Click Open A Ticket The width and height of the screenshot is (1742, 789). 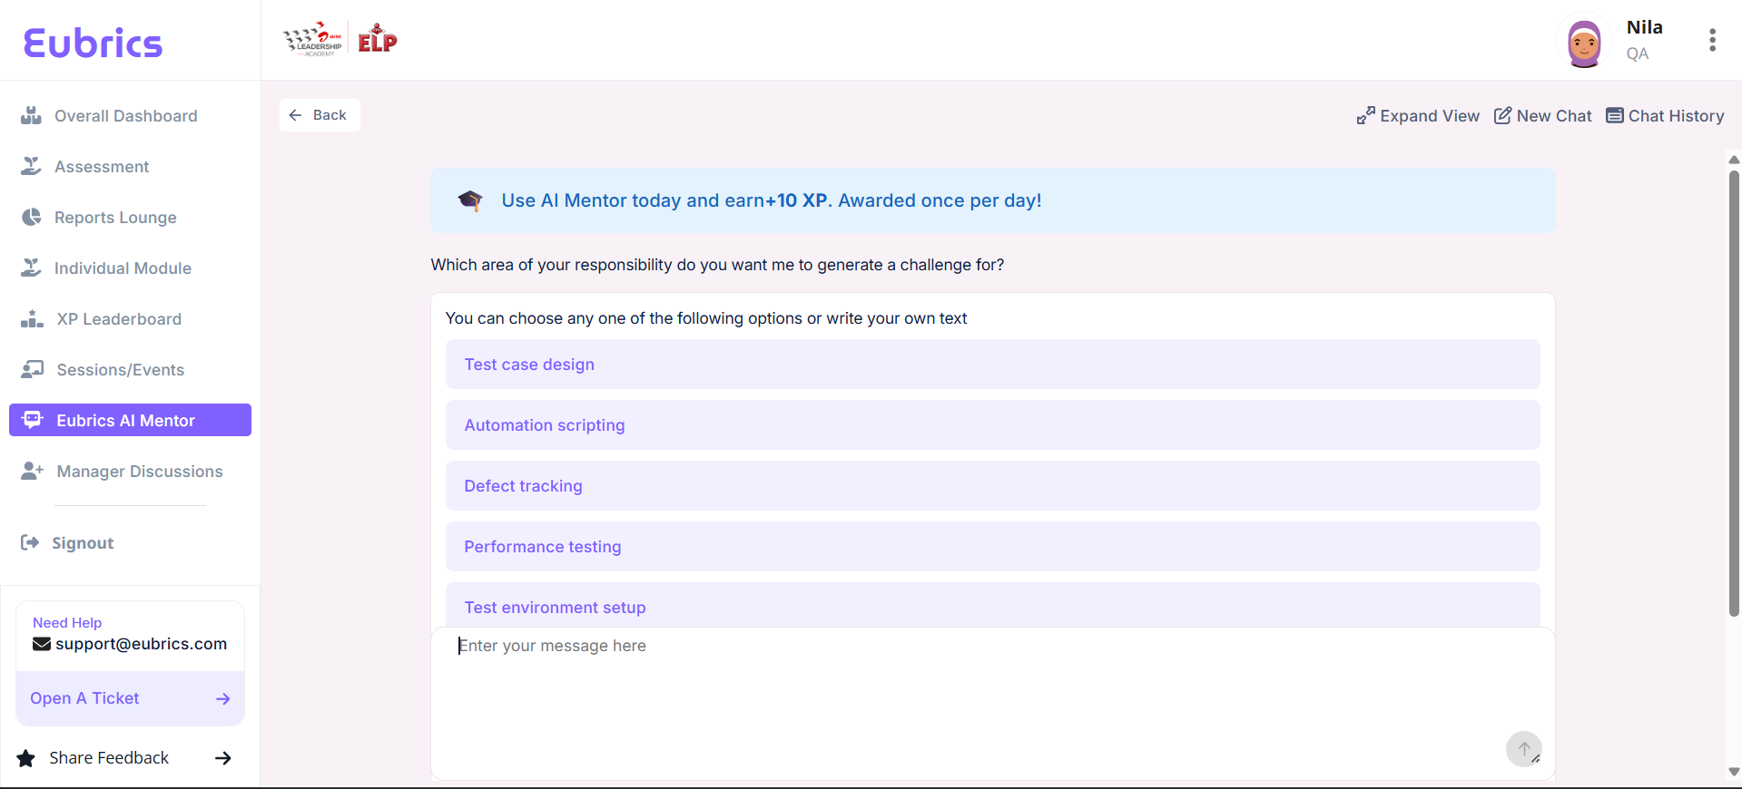pos(130,698)
